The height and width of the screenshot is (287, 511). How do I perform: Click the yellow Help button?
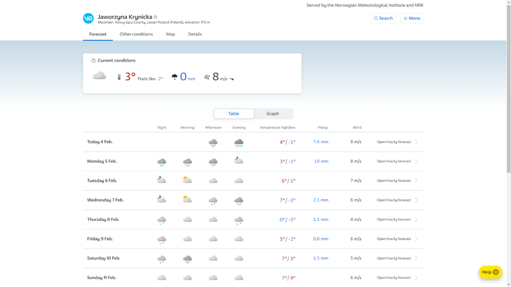pyautogui.click(x=490, y=272)
